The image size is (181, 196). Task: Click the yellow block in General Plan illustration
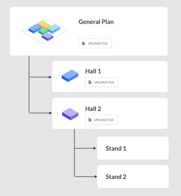pos(44,25)
